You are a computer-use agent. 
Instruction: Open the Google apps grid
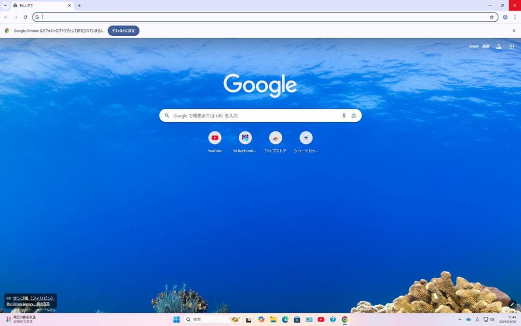pos(512,46)
